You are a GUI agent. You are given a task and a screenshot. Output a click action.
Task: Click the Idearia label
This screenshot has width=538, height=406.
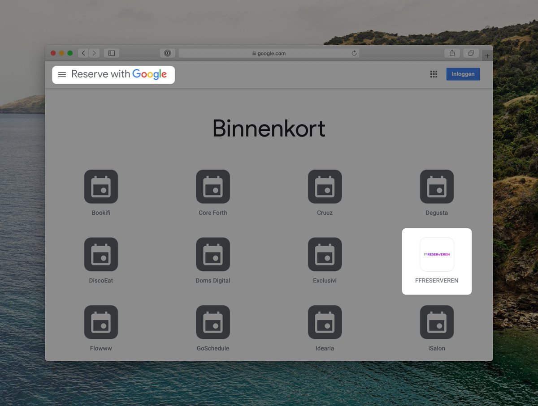point(325,348)
